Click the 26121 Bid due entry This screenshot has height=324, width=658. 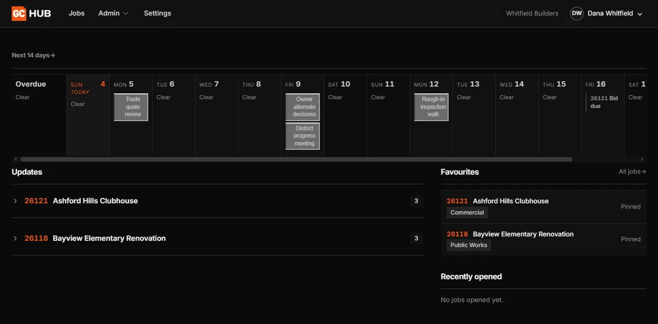point(604,102)
